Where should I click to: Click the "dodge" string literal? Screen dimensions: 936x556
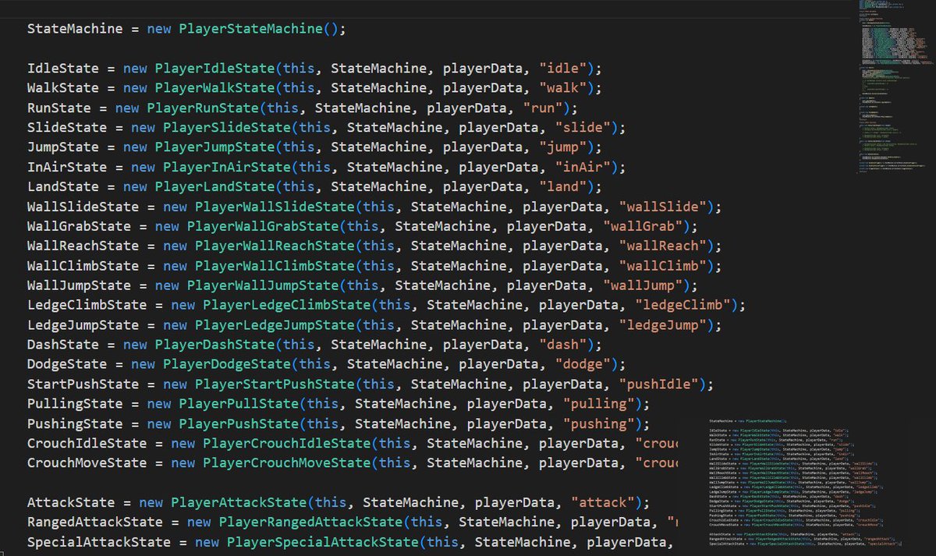point(583,364)
